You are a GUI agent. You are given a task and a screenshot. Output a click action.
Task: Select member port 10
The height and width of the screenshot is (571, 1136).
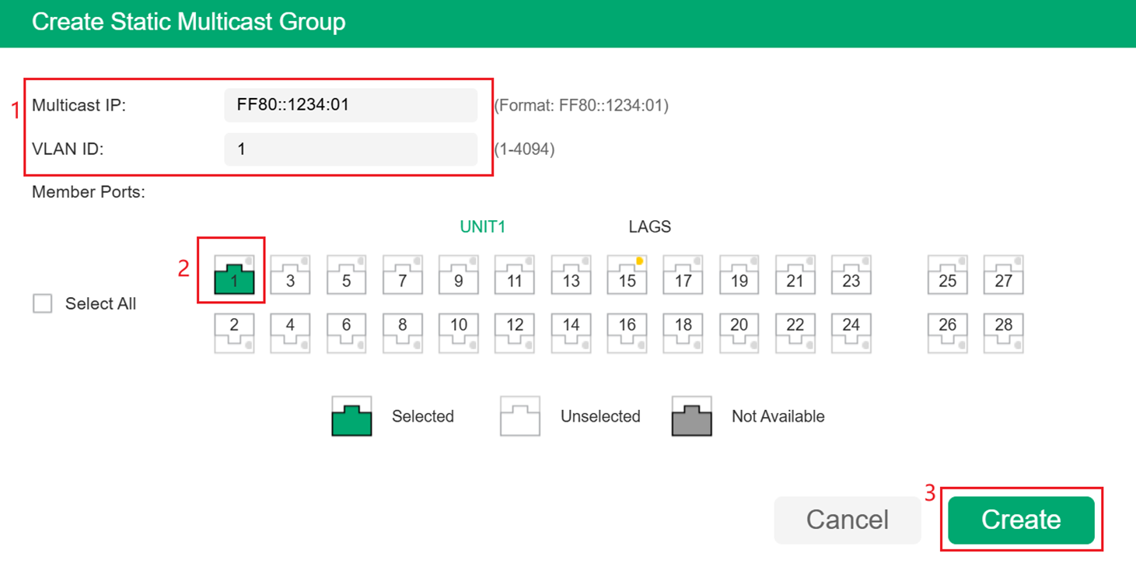(458, 332)
